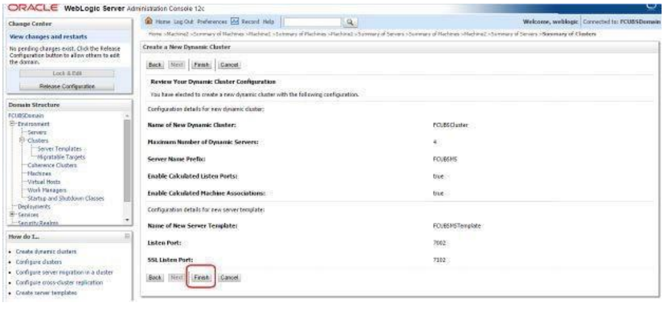Open Configure clusters help link

coord(39,262)
